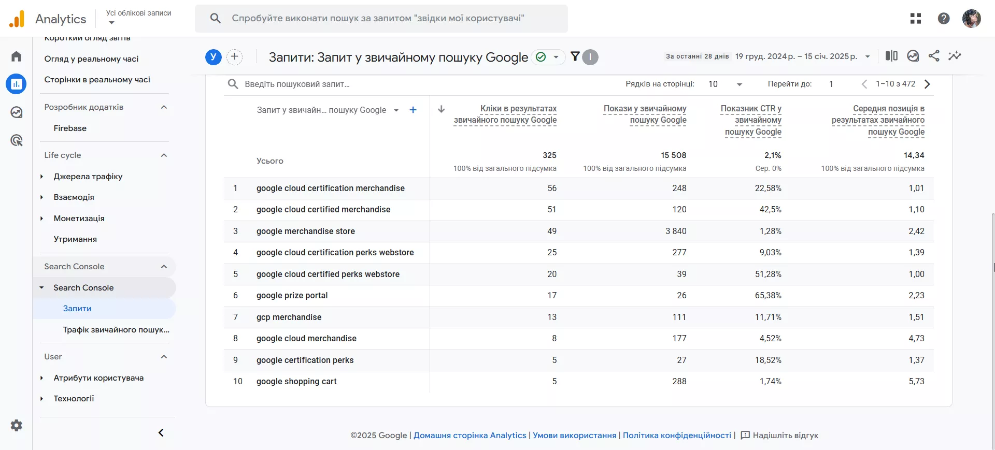The width and height of the screenshot is (995, 450).
Task: Open 'Утримання' report
Action: [x=75, y=239]
